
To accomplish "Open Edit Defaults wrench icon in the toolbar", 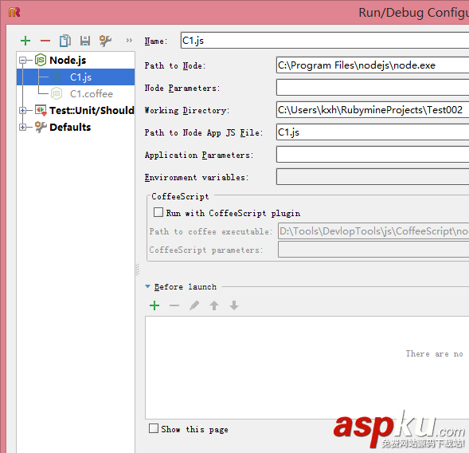I will tap(105, 41).
